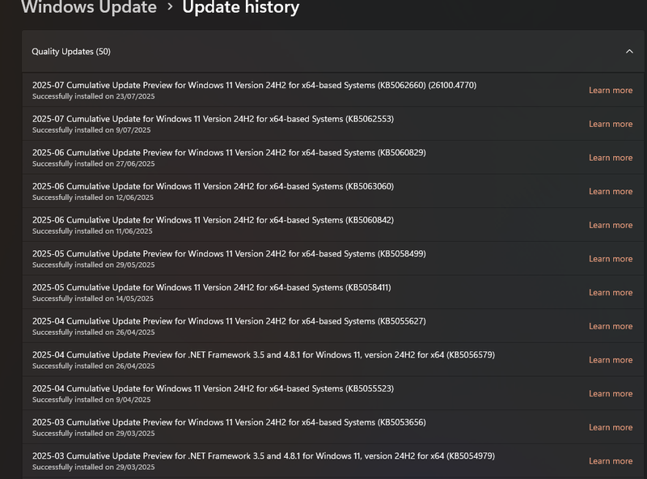Collapse the Quality Updates section chevron
647x479 pixels.
coord(629,52)
